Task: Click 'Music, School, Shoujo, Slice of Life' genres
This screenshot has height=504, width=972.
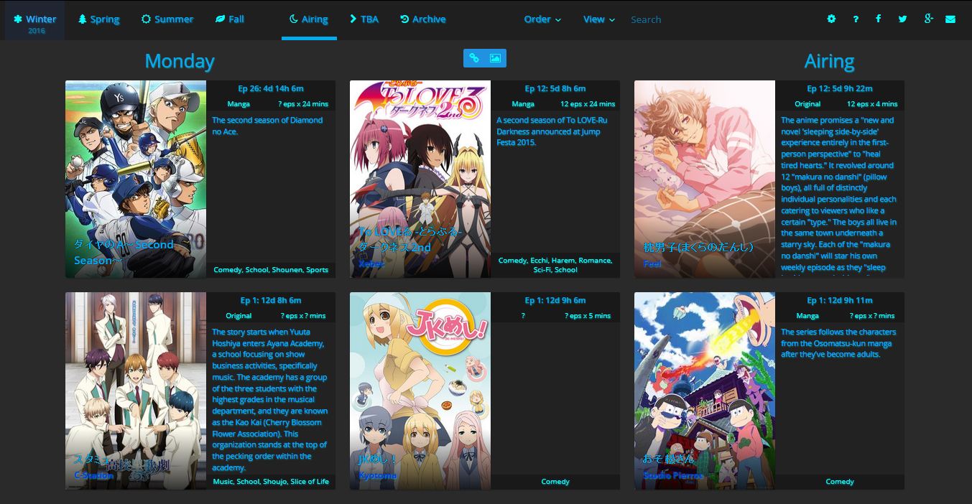Action: pos(271,482)
